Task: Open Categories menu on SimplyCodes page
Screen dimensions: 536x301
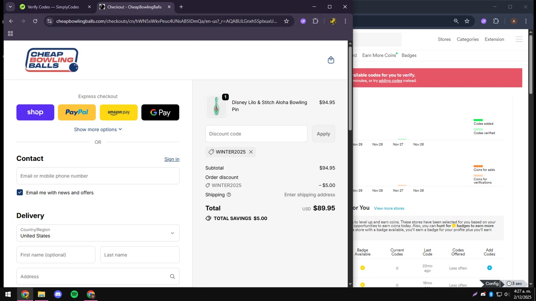Action: pyautogui.click(x=467, y=39)
